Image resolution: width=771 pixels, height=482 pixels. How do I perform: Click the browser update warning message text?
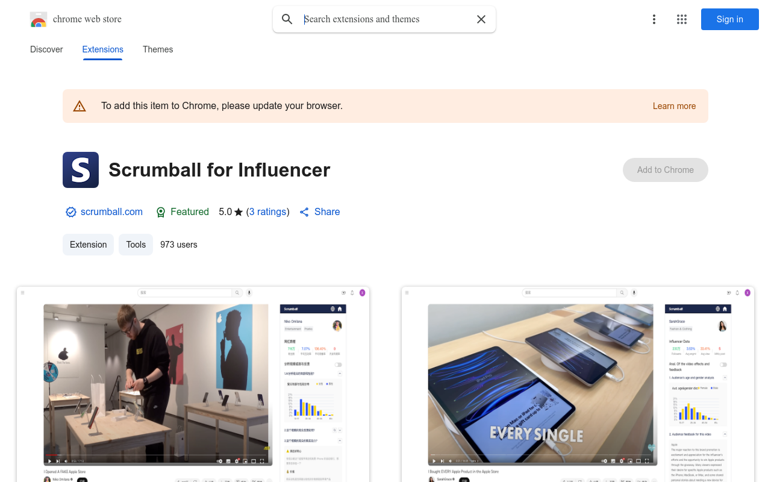[222, 106]
